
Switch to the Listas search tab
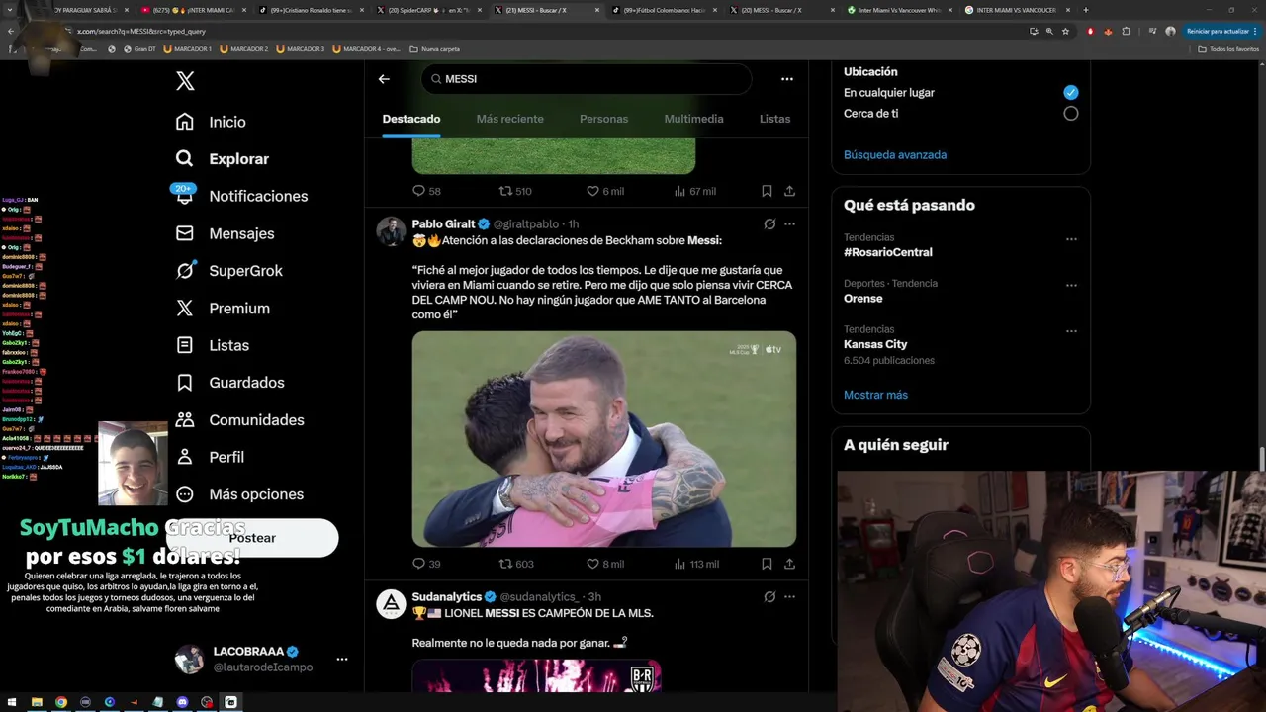pyautogui.click(x=774, y=119)
